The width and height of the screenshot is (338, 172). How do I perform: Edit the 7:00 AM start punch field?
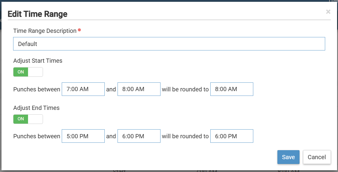click(x=83, y=89)
